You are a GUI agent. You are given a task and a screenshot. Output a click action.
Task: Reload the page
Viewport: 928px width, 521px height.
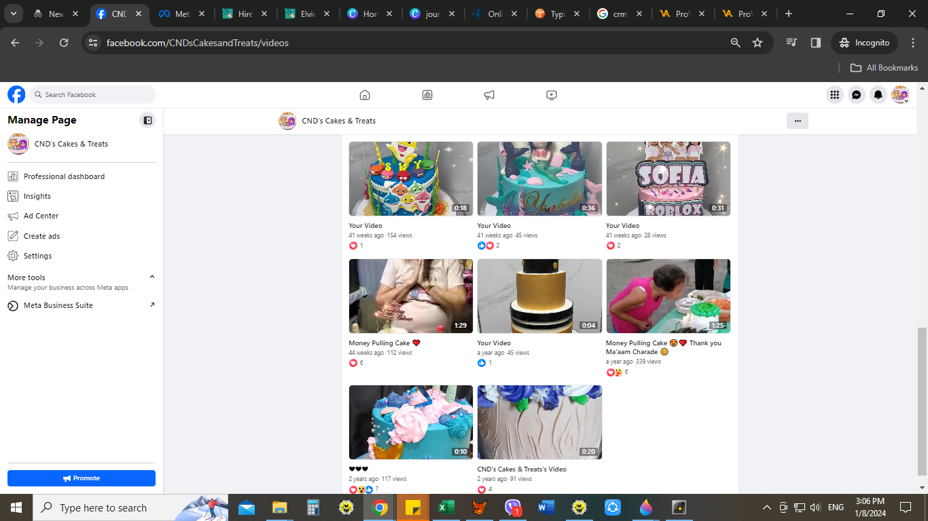(64, 43)
